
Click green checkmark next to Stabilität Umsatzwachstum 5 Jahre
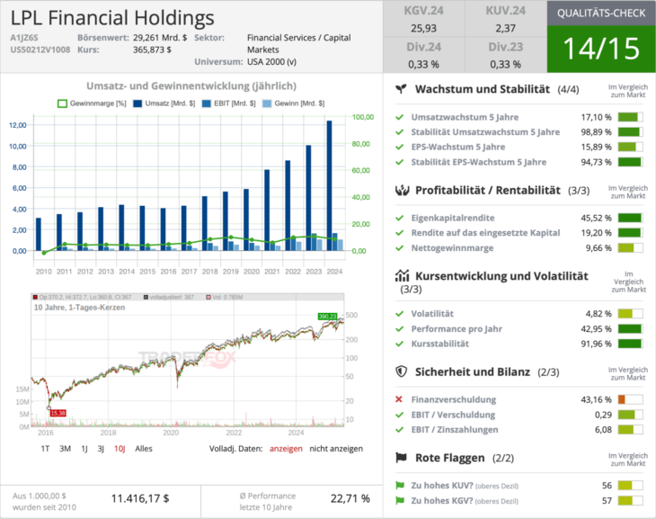(x=400, y=132)
